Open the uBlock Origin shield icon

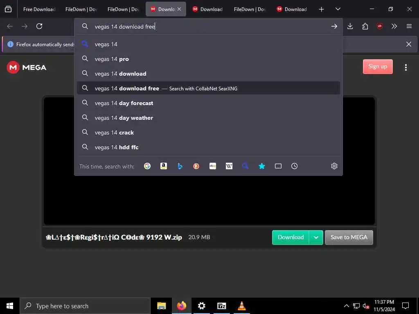click(380, 26)
